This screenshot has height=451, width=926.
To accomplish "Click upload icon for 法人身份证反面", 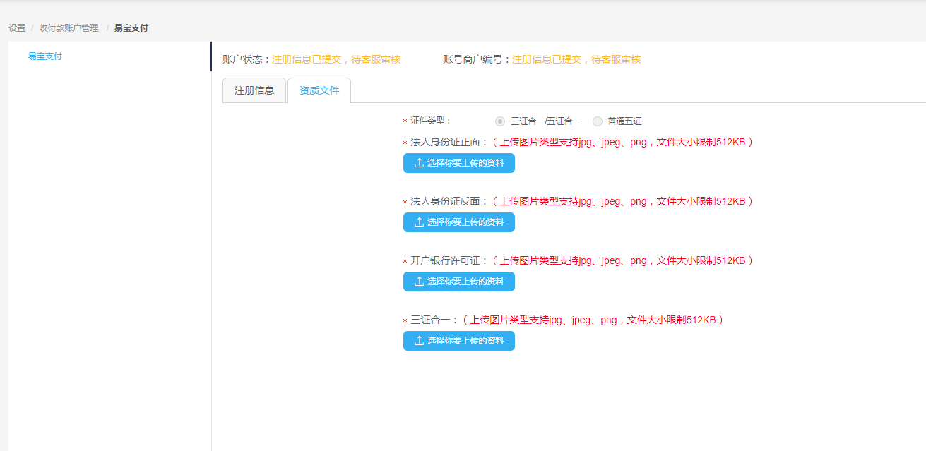I will (419, 222).
